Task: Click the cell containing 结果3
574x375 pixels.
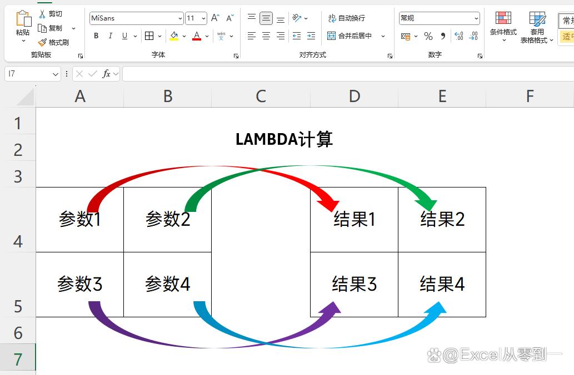Action: coord(355,285)
